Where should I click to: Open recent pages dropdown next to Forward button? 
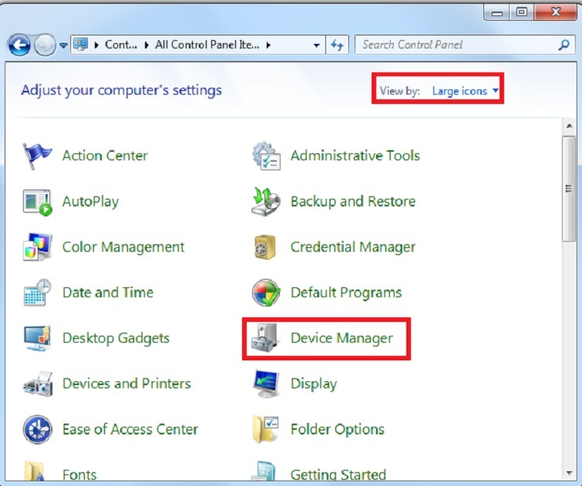(63, 45)
